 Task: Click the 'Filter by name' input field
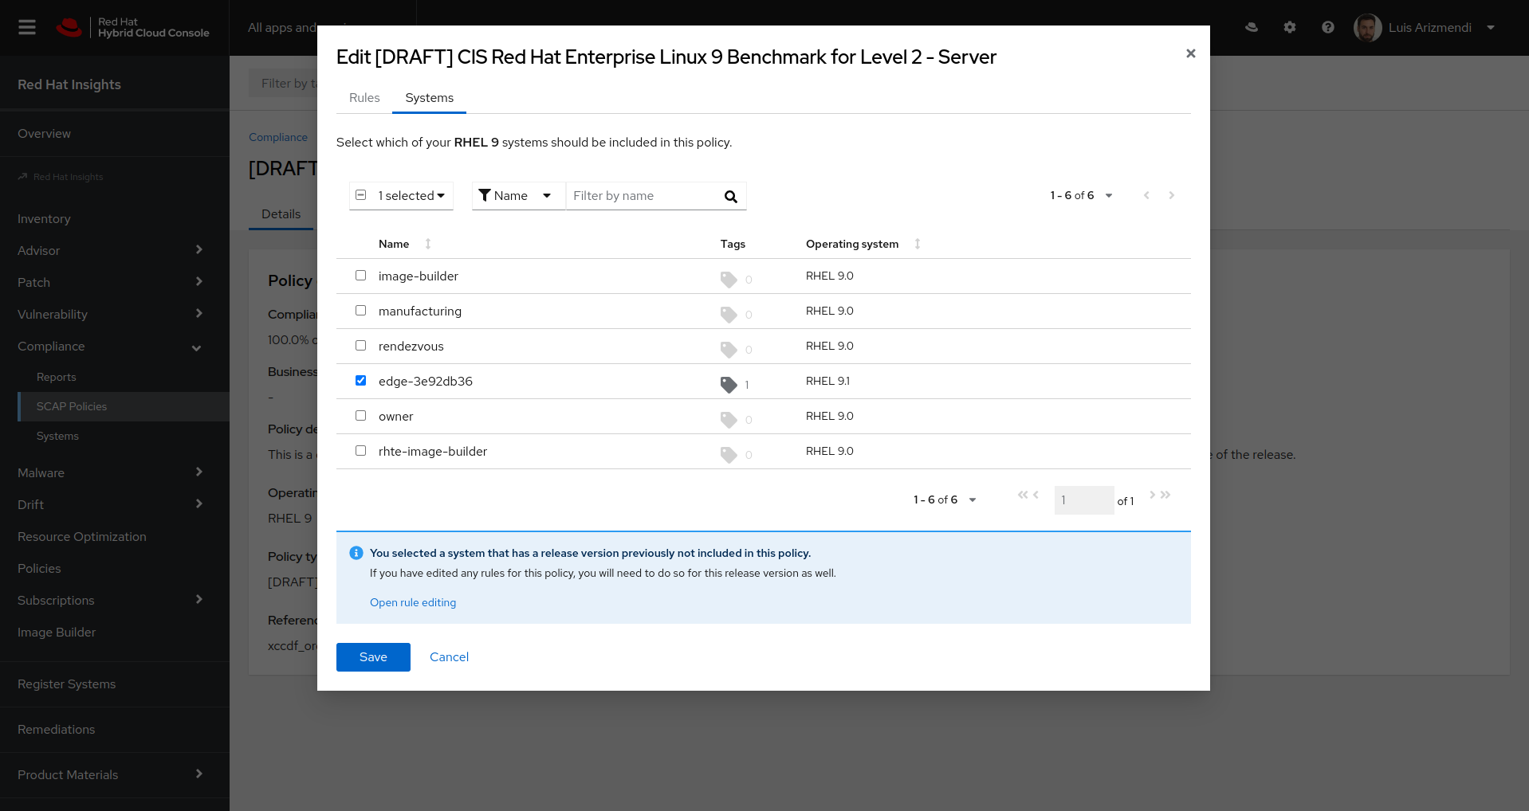643,196
